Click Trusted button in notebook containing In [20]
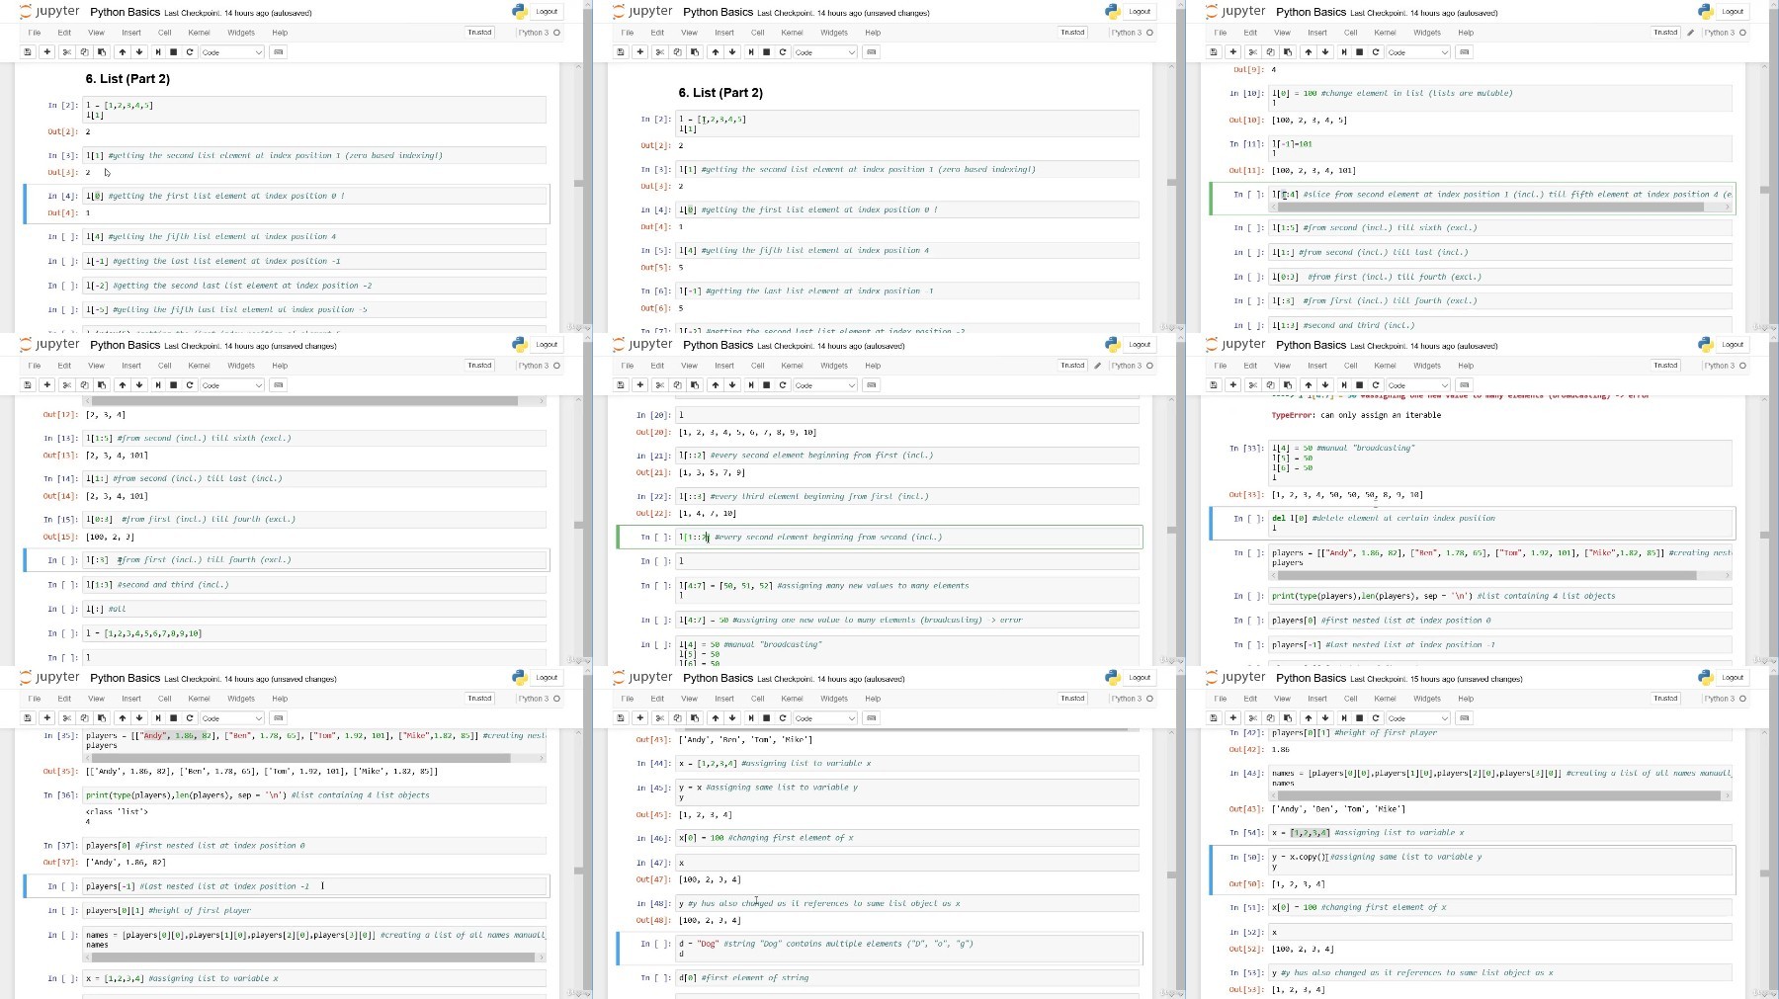Image resolution: width=1779 pixels, height=999 pixels. coord(1072,366)
